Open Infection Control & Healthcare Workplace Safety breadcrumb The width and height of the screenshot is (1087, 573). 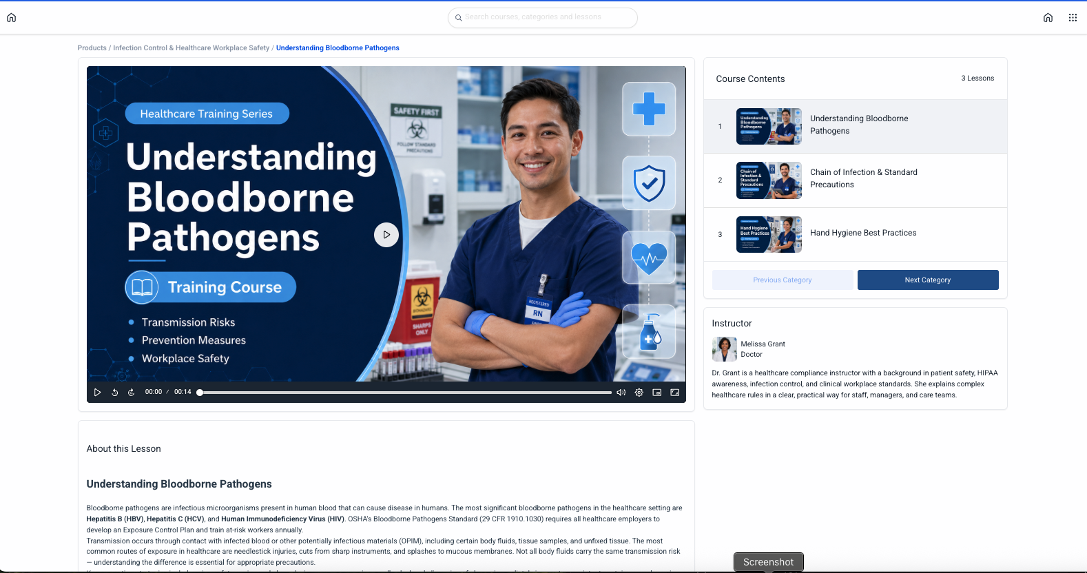[191, 48]
